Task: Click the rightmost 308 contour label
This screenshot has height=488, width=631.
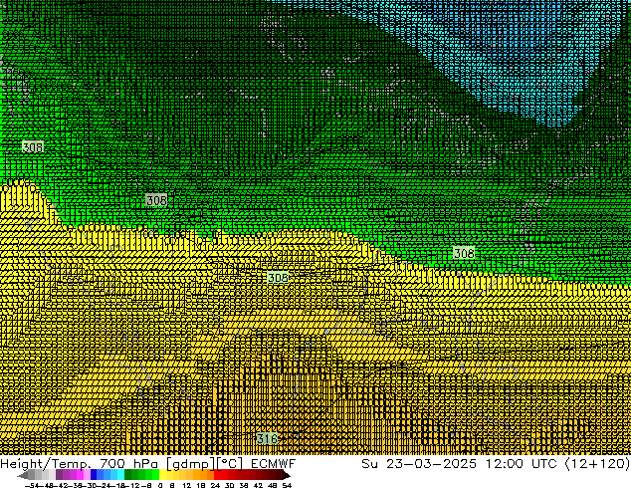Action: click(x=464, y=254)
